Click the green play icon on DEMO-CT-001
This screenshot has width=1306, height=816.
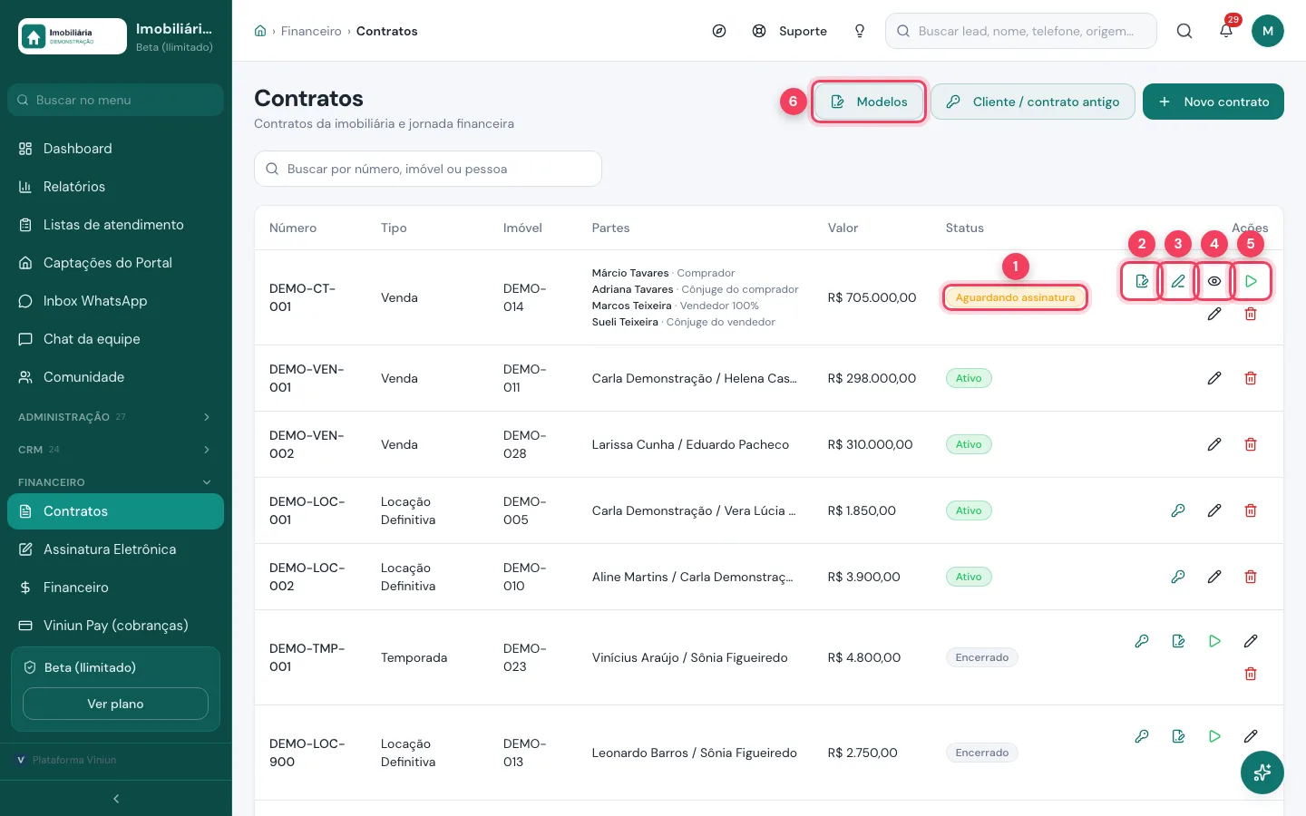click(1251, 281)
